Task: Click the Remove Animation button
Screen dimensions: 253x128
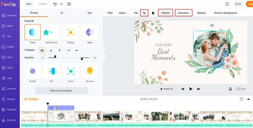Action: [61, 91]
